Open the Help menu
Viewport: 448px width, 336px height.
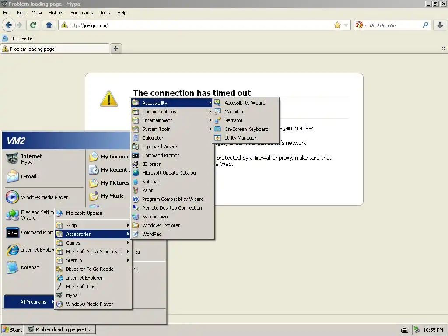coord(122,13)
